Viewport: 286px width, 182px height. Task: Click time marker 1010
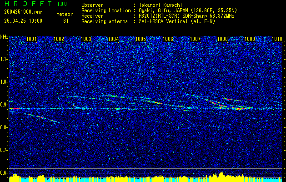click(277, 39)
